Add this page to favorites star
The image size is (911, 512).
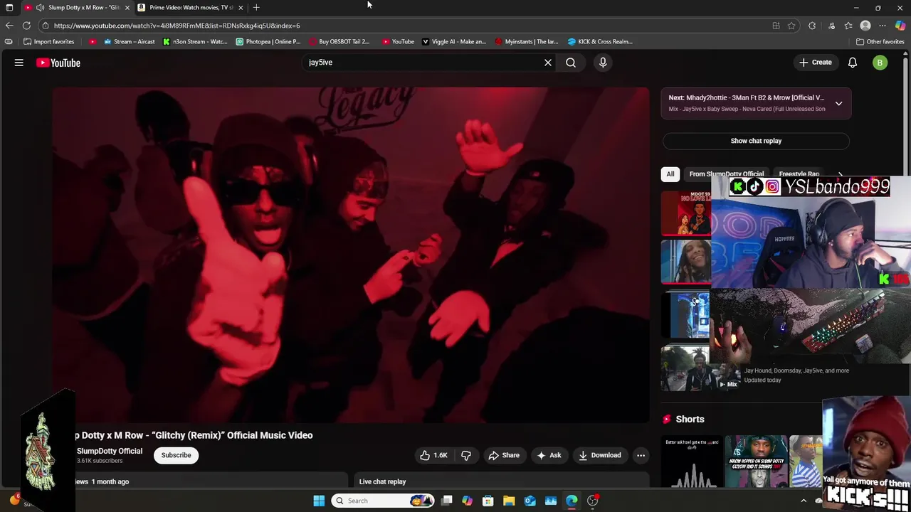tap(791, 26)
